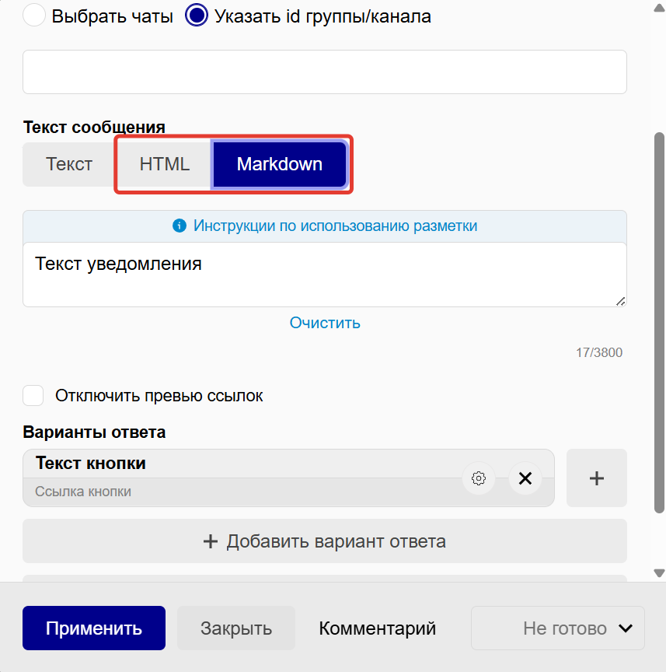Click the group/channel id input field

(324, 71)
